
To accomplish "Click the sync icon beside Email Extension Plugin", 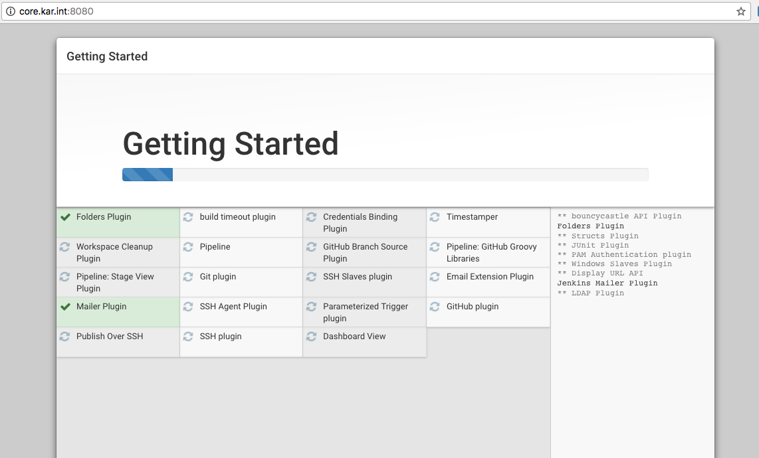I will (x=435, y=277).
